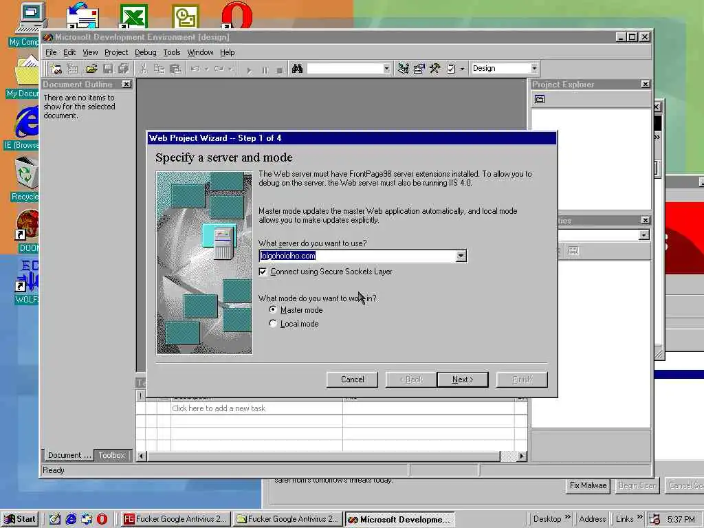Open the View menu
Screen dimensions: 704x528
pos(90,52)
